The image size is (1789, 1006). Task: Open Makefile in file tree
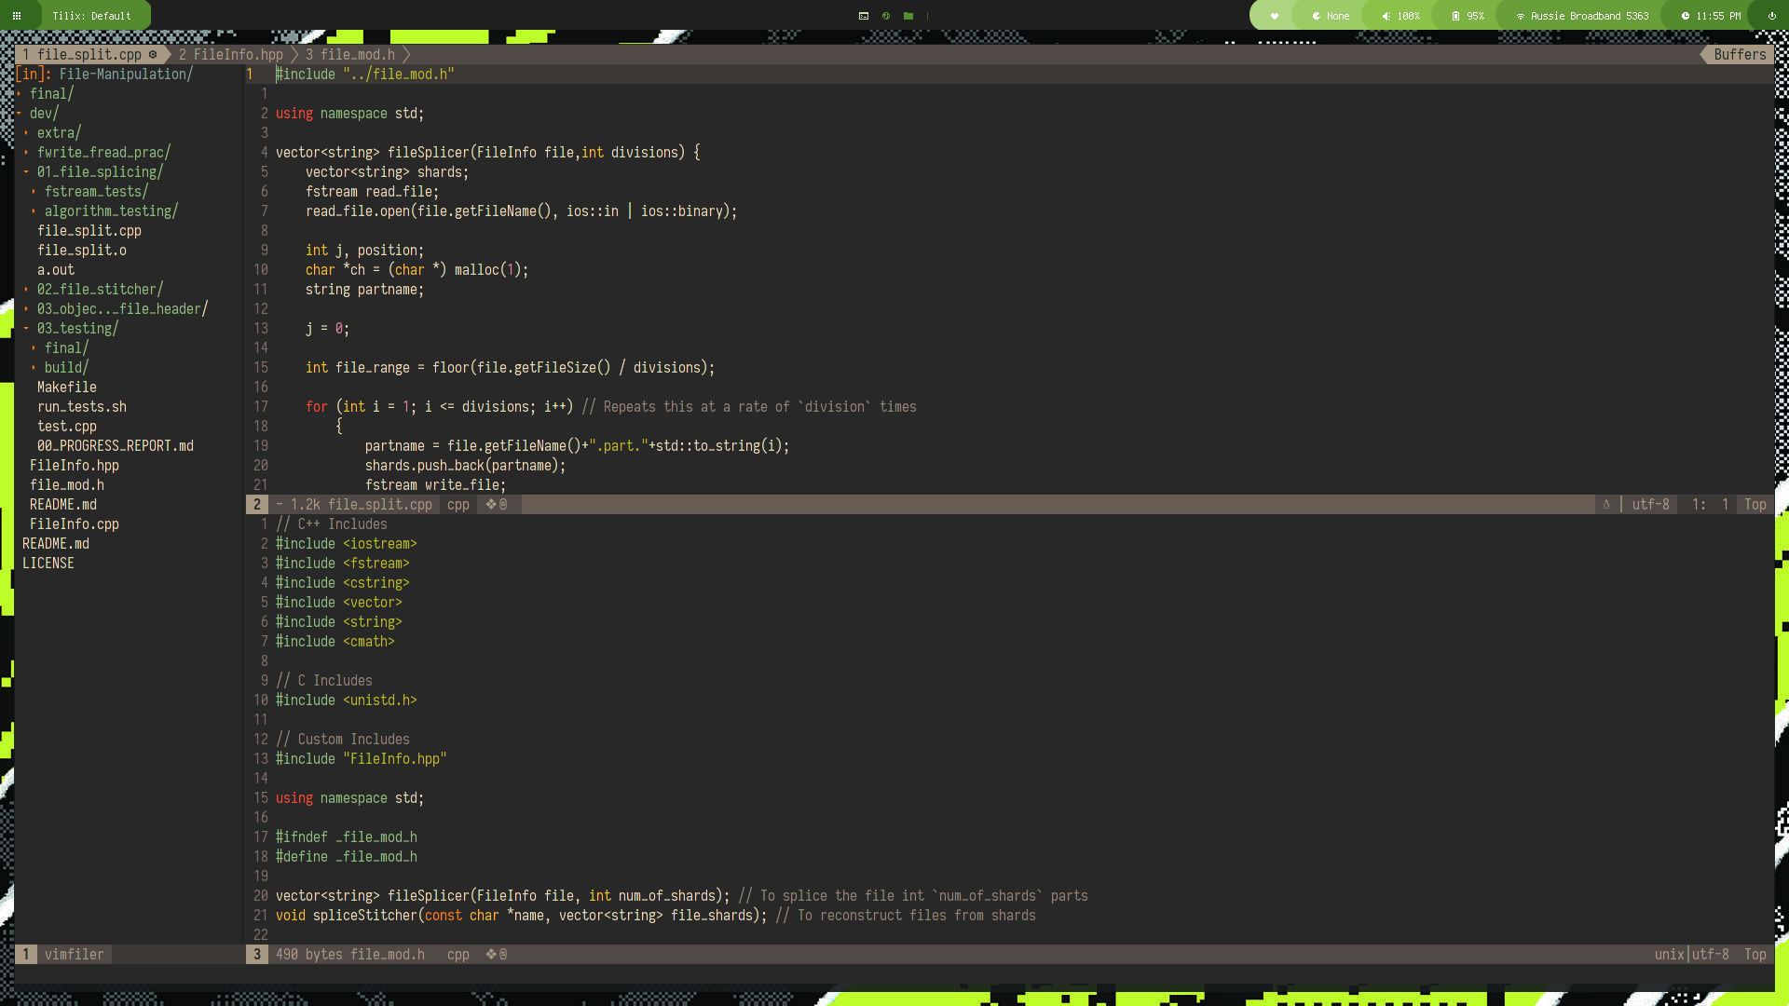pyautogui.click(x=67, y=387)
